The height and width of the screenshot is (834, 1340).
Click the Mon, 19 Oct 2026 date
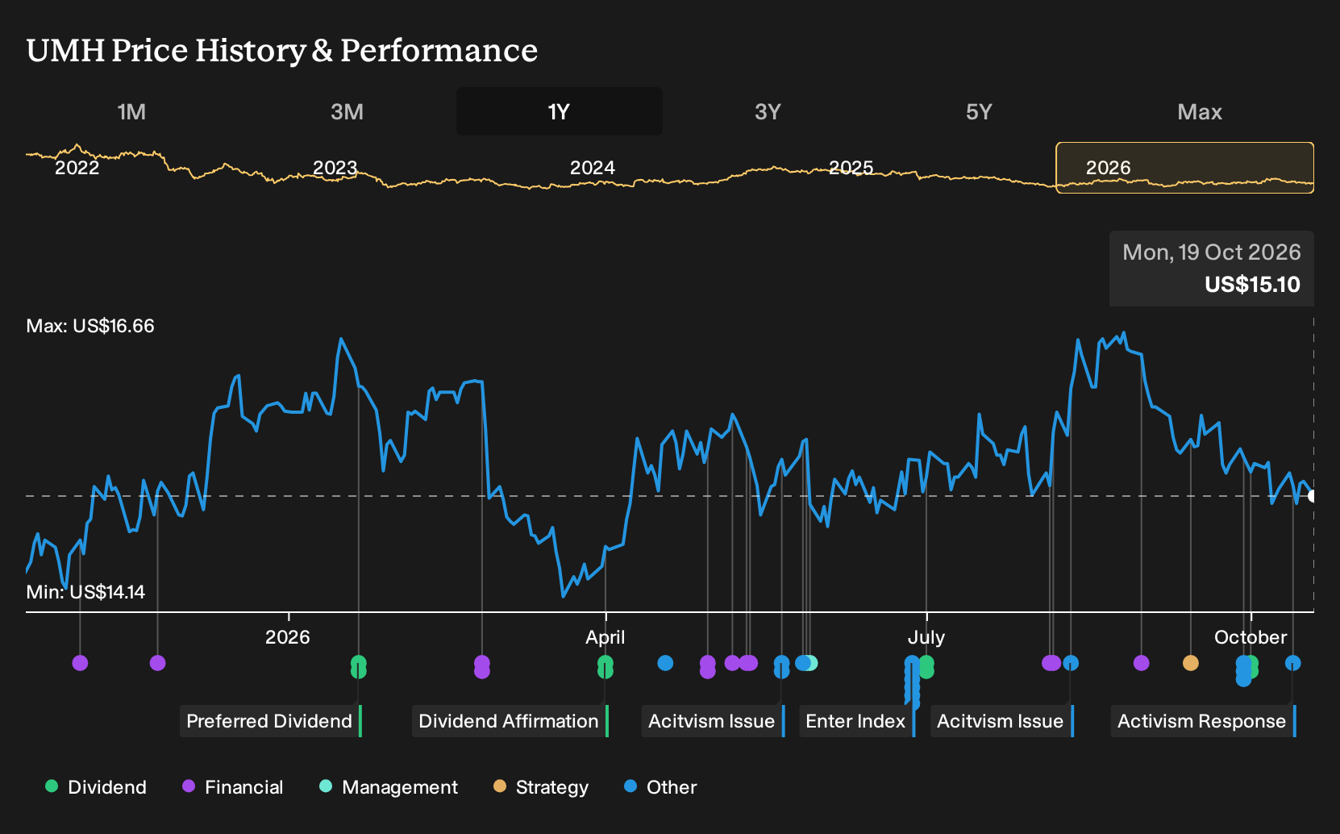[1212, 252]
